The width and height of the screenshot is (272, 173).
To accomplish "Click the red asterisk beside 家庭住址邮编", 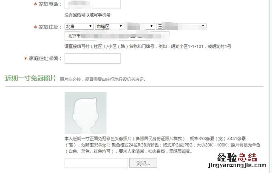I will pos(25,59).
